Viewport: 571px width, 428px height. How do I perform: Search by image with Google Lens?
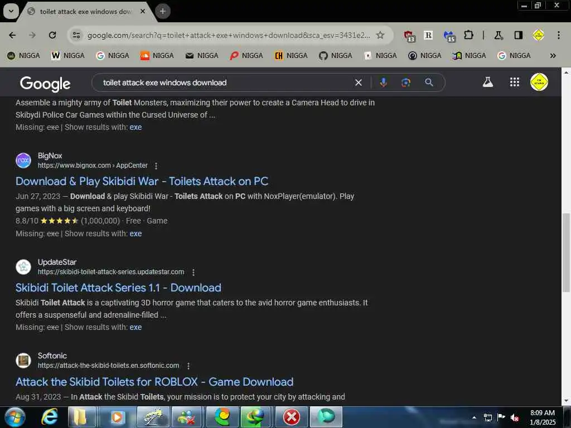(x=406, y=82)
